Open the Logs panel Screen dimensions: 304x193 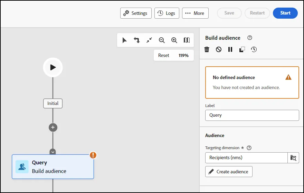167,13
